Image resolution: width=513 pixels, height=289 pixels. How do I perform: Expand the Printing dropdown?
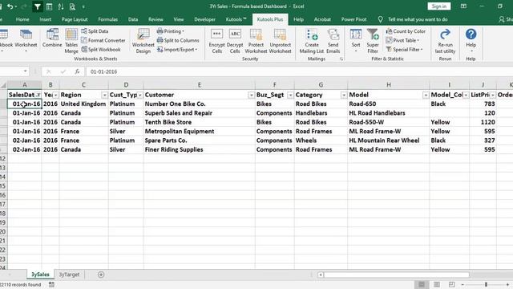click(170, 31)
